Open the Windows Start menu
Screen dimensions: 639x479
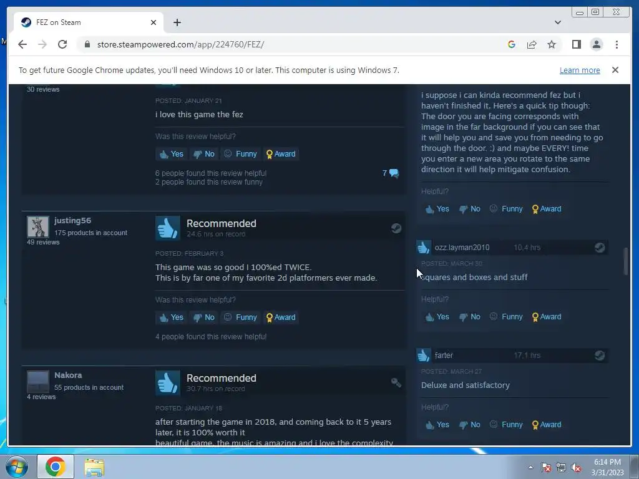coord(16,467)
